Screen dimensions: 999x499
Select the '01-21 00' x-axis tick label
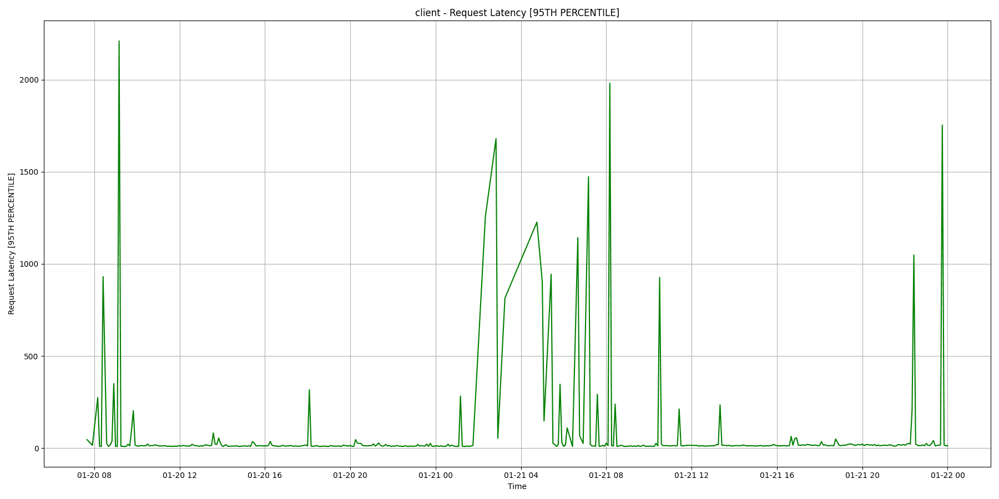pyautogui.click(x=436, y=475)
